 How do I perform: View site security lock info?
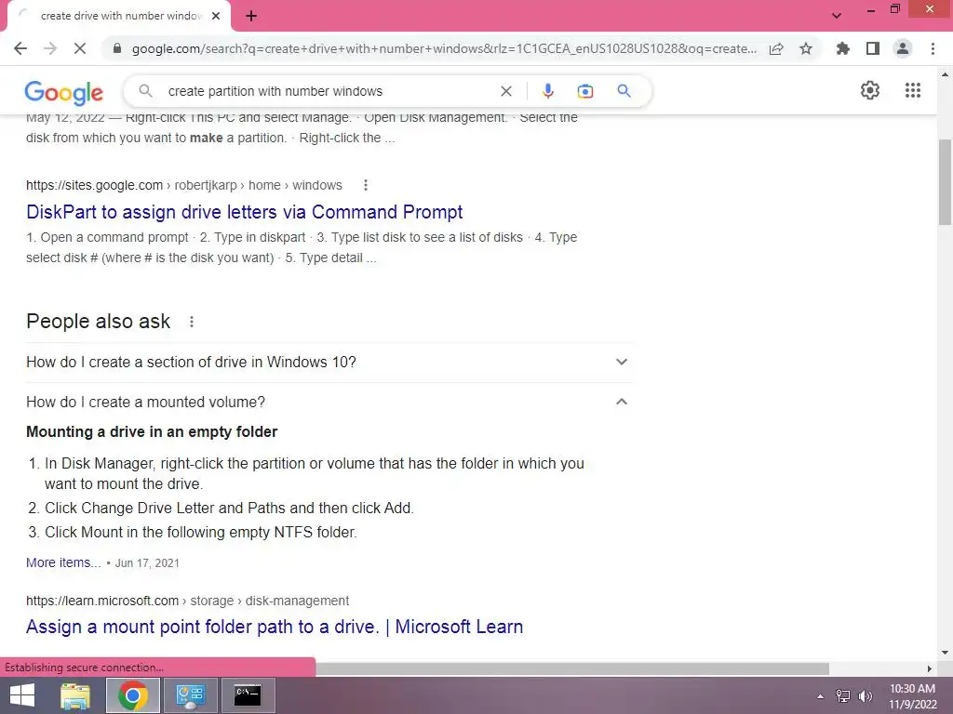click(x=117, y=48)
